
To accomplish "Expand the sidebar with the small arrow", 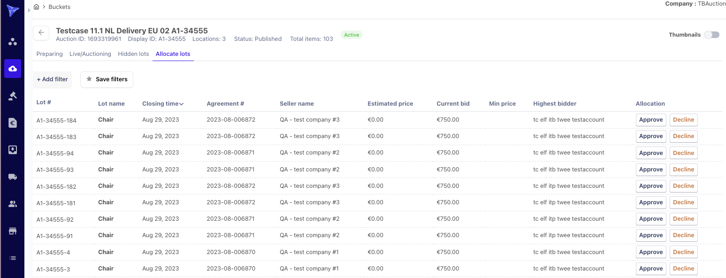I will tap(29, 10).
